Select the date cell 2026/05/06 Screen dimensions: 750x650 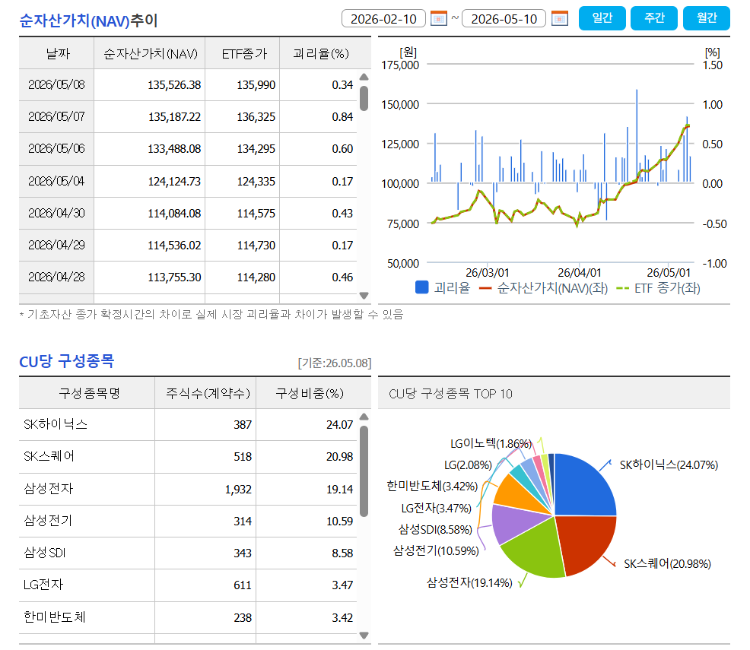pyautogui.click(x=56, y=149)
